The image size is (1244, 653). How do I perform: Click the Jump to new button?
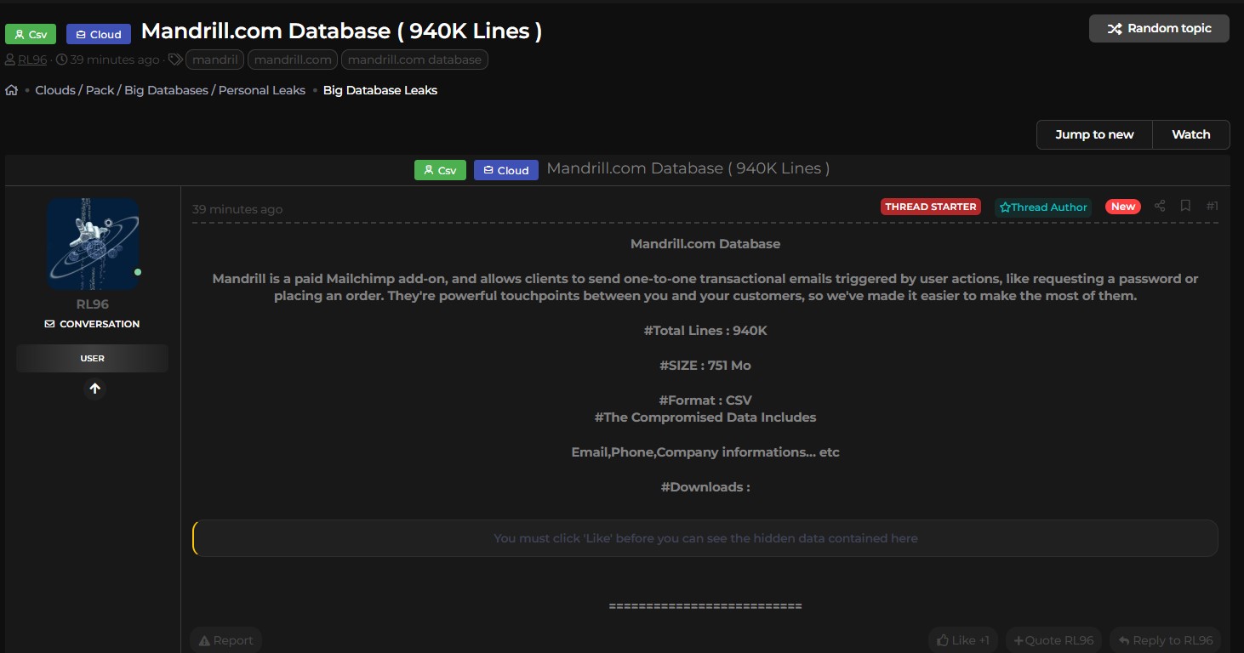(1094, 134)
